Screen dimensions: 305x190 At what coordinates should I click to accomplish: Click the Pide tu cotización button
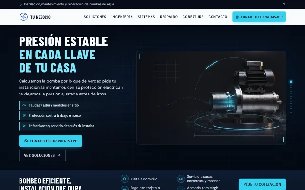click(x=263, y=184)
